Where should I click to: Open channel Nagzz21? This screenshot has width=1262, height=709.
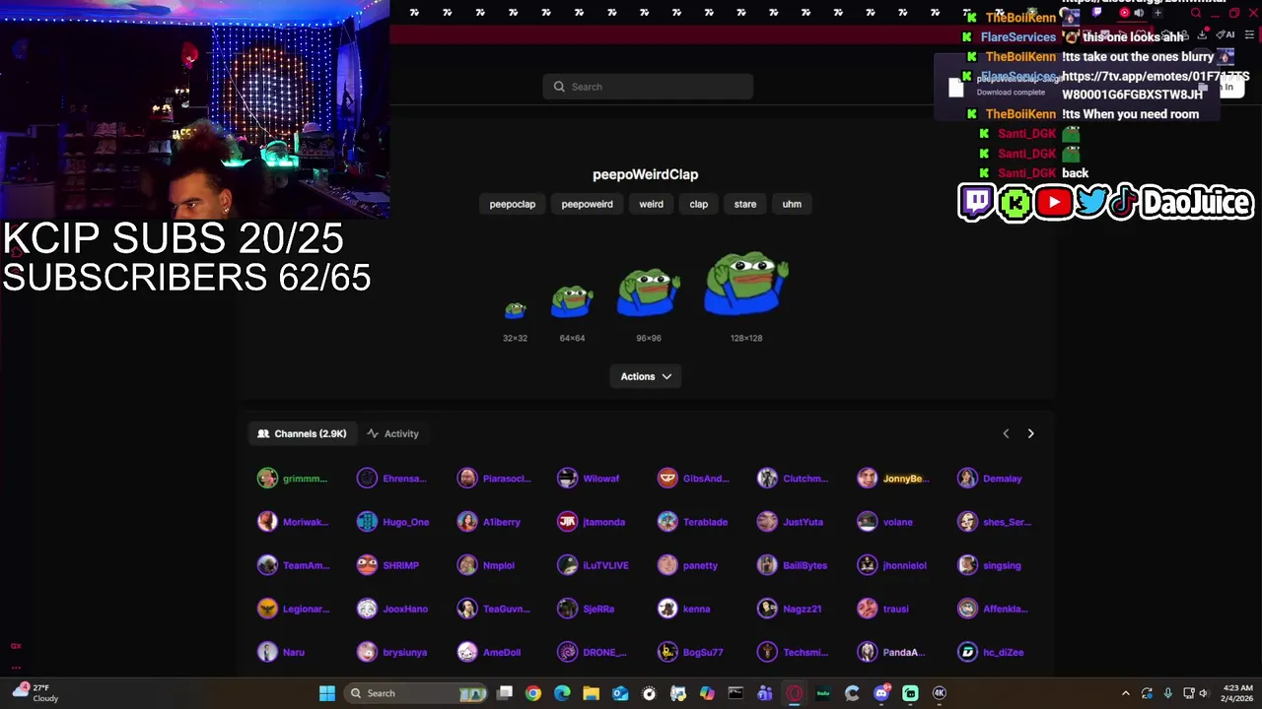click(x=790, y=609)
